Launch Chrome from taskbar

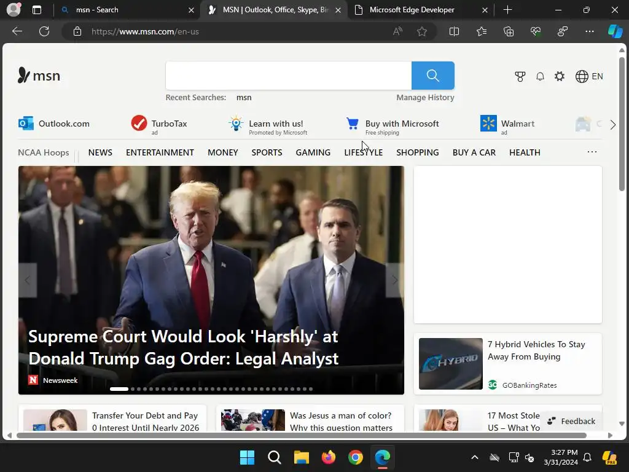356,457
